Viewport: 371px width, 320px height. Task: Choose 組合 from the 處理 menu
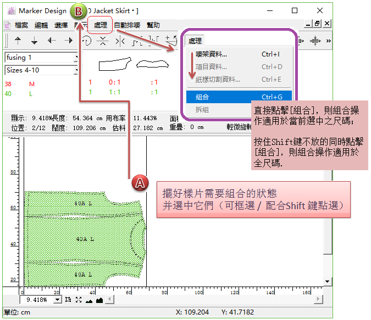point(202,97)
